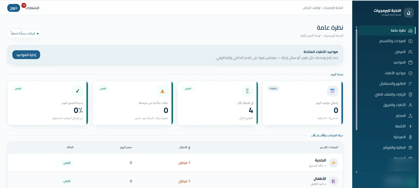Screen dimensions: 419x188
Task: Click the checkmark icon on نسبة الحضور اليوم card
Action: (x=78, y=91)
